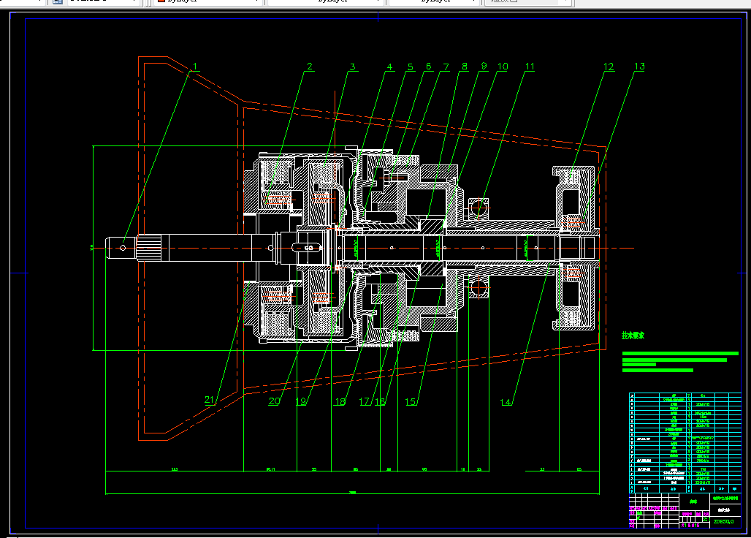Select callout number 11 label
Viewport: 751px width, 538px height.
[x=530, y=67]
